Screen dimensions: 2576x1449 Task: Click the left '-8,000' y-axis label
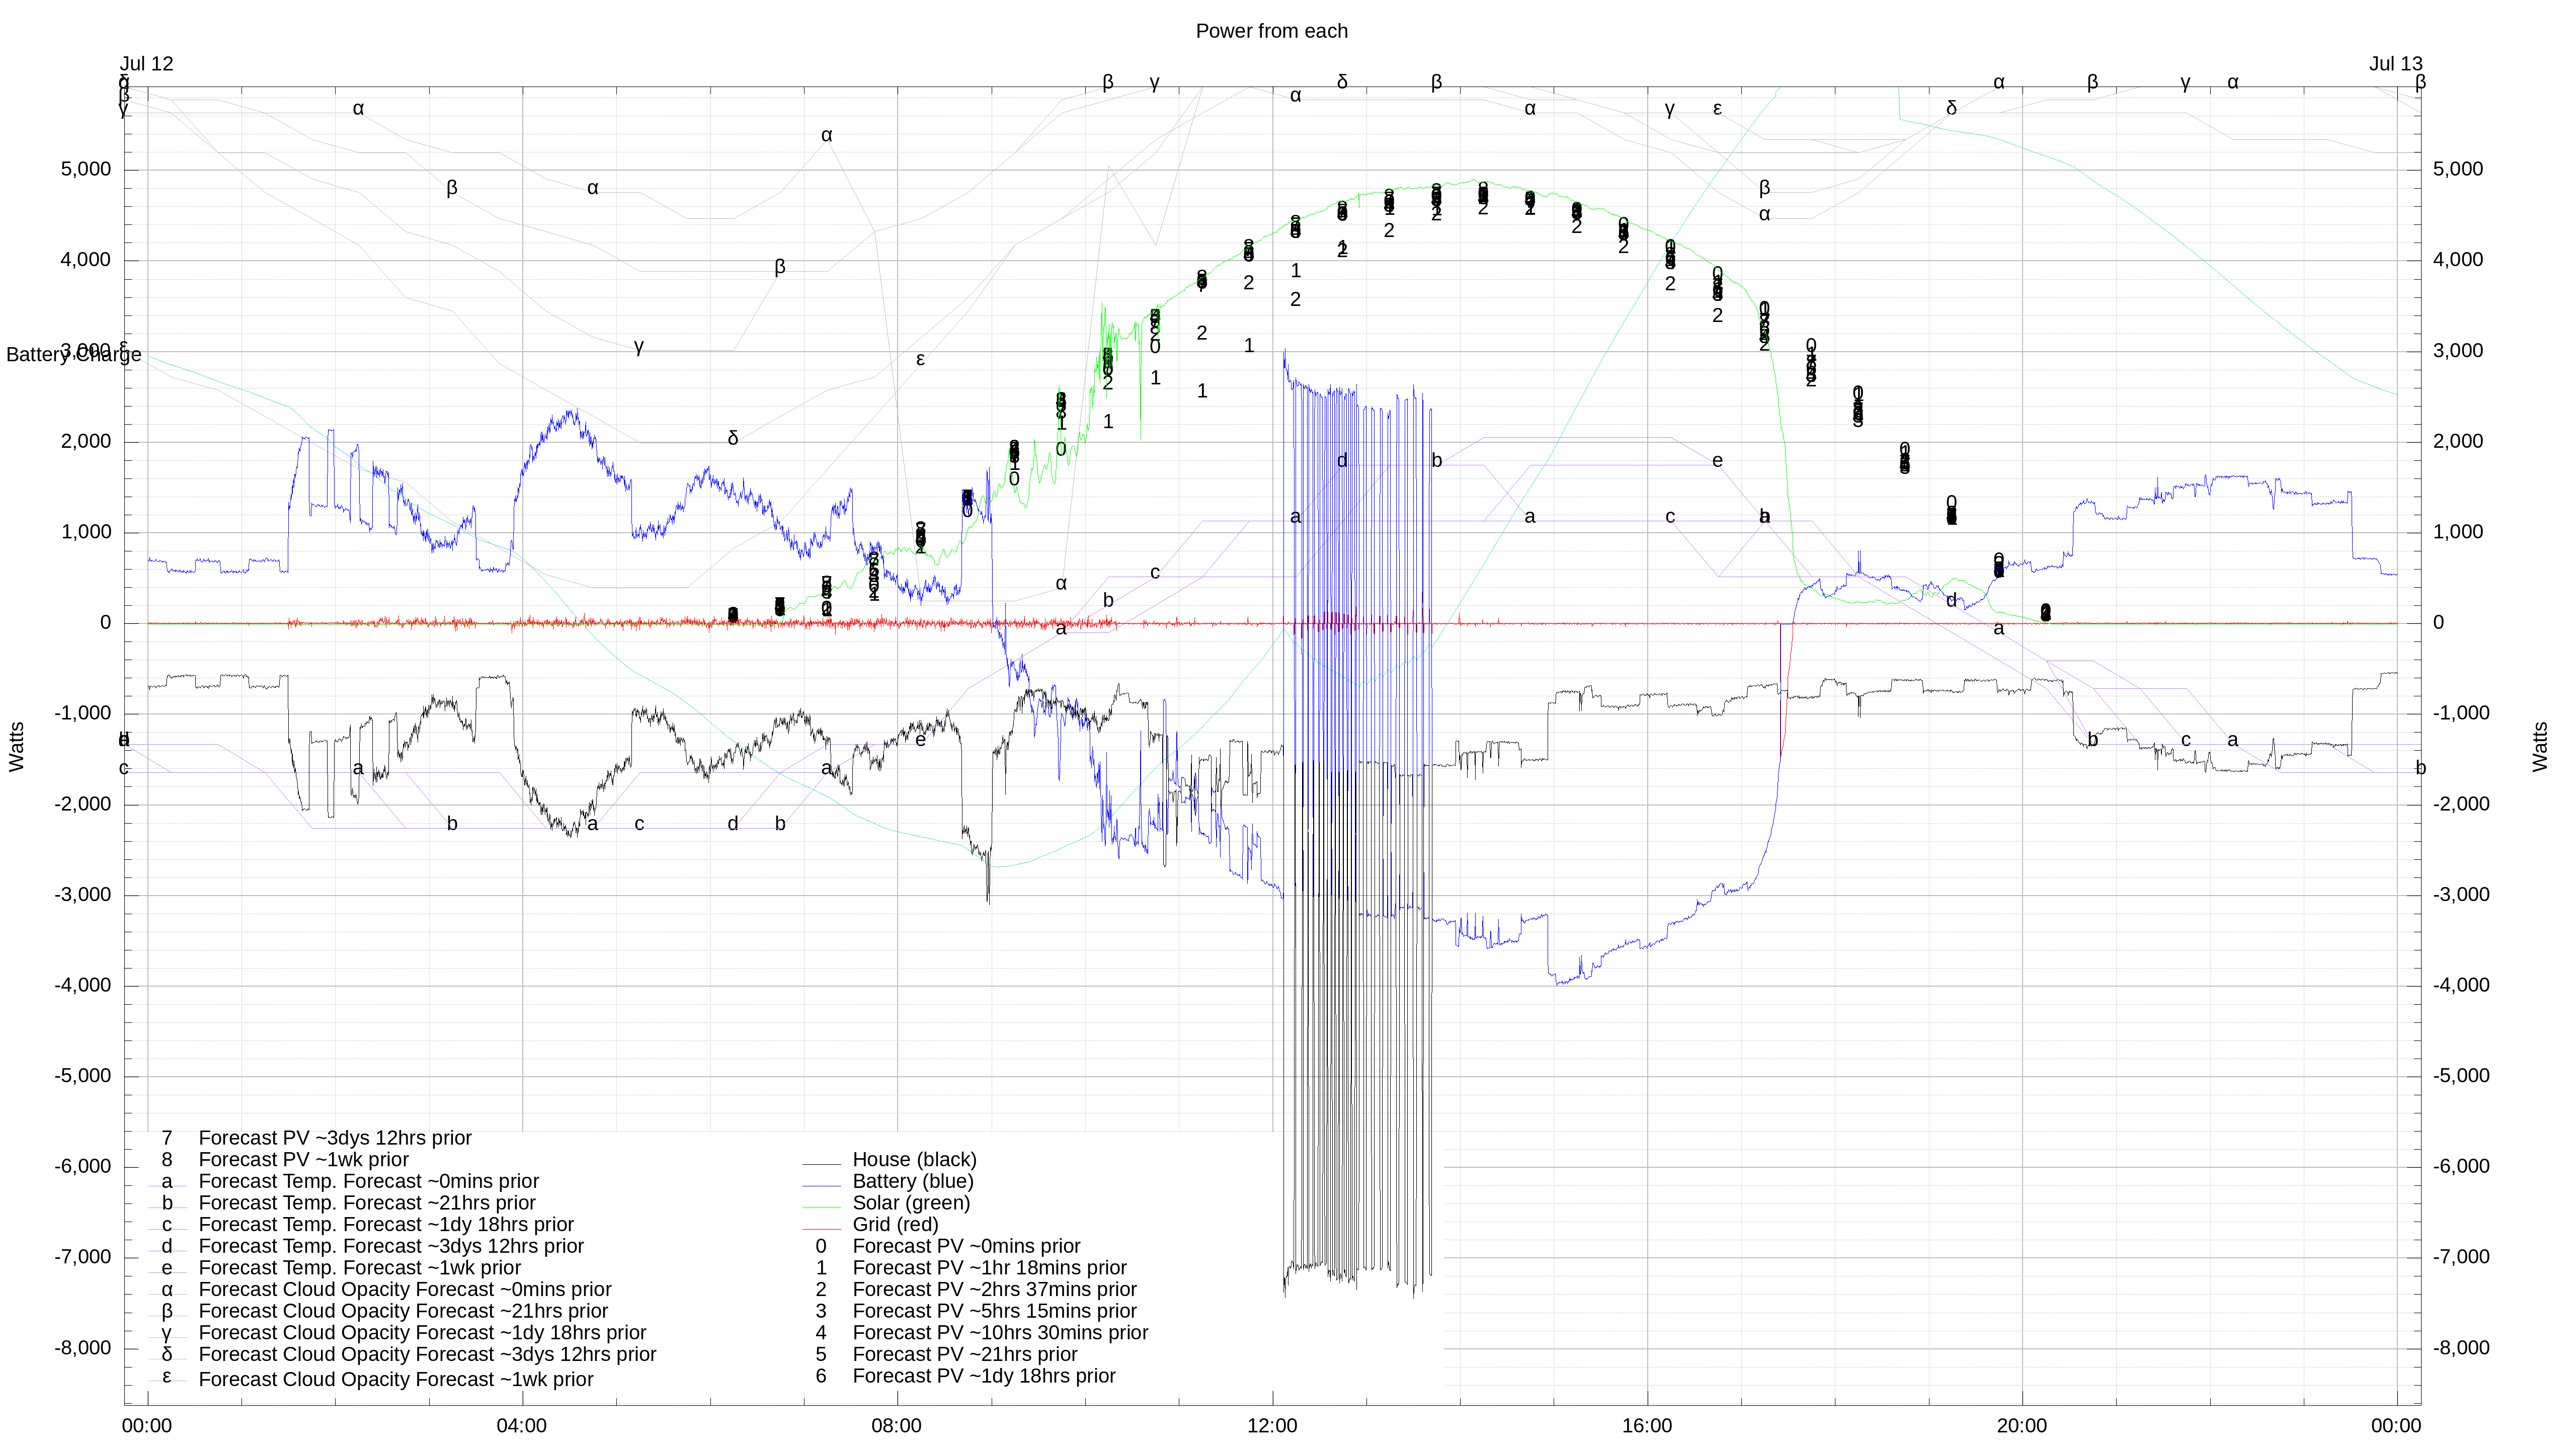pos(83,1348)
